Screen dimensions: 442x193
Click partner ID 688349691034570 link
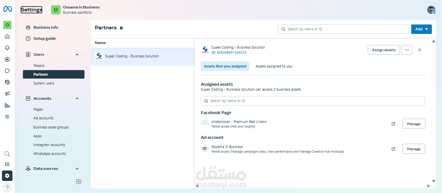(x=231, y=52)
